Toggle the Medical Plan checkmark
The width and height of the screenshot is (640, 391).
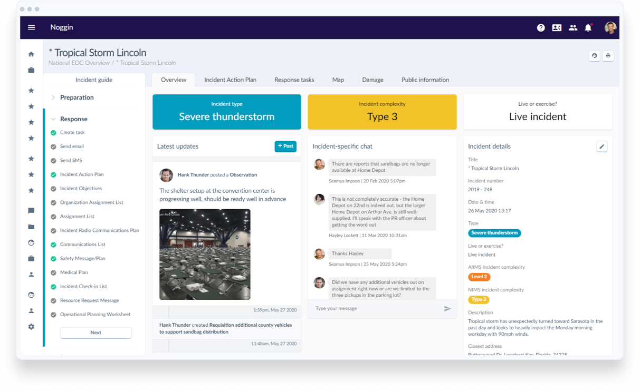point(53,273)
